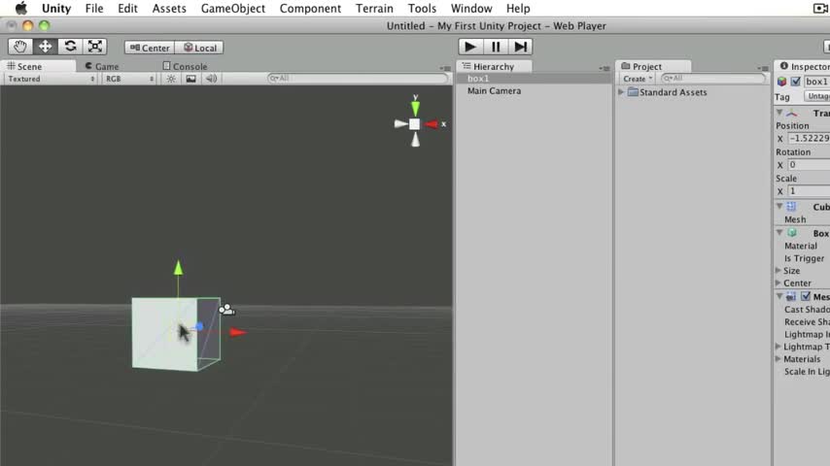Expand the Materials property
The width and height of the screenshot is (830, 466).
778,358
